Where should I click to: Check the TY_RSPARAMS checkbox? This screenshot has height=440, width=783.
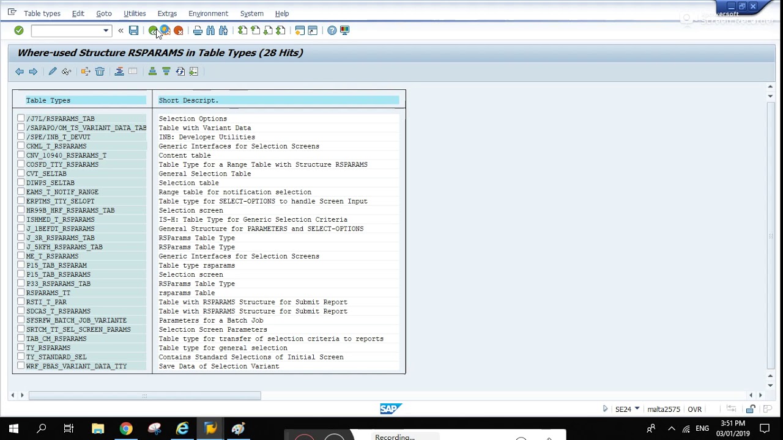[x=21, y=347]
